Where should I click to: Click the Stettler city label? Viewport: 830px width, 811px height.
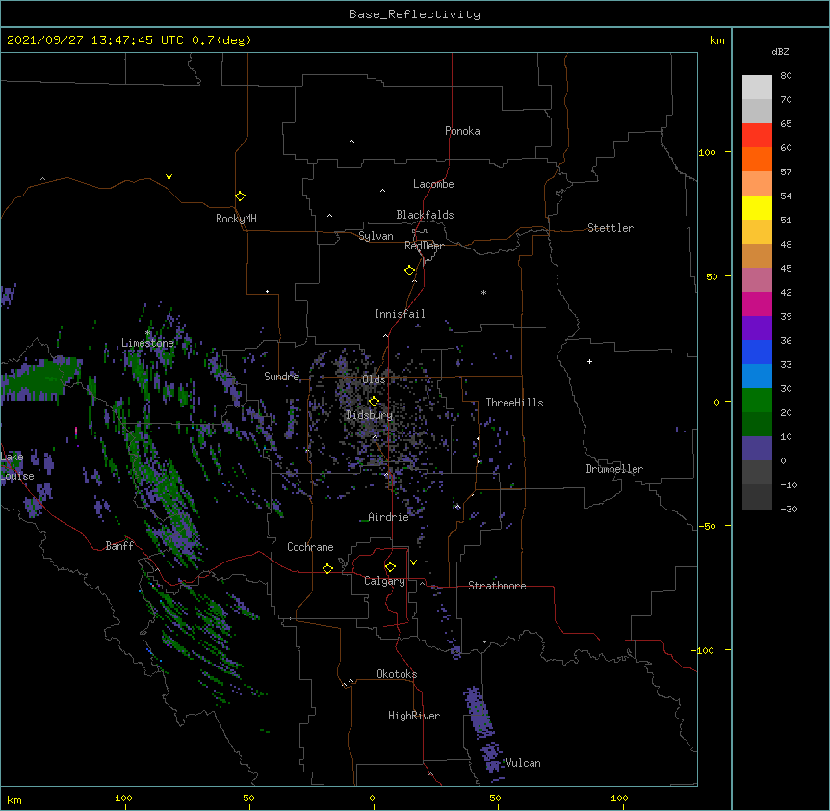coord(610,228)
